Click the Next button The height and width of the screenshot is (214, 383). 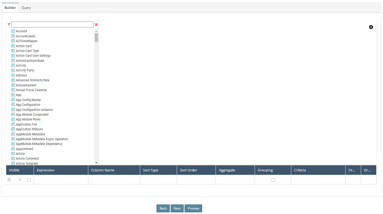(177, 208)
